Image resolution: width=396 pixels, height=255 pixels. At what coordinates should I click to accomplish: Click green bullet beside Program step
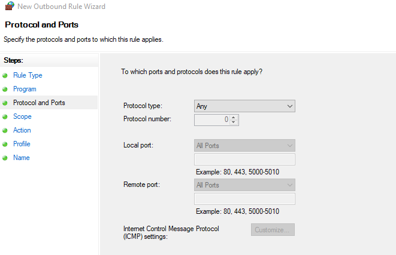tap(5, 90)
